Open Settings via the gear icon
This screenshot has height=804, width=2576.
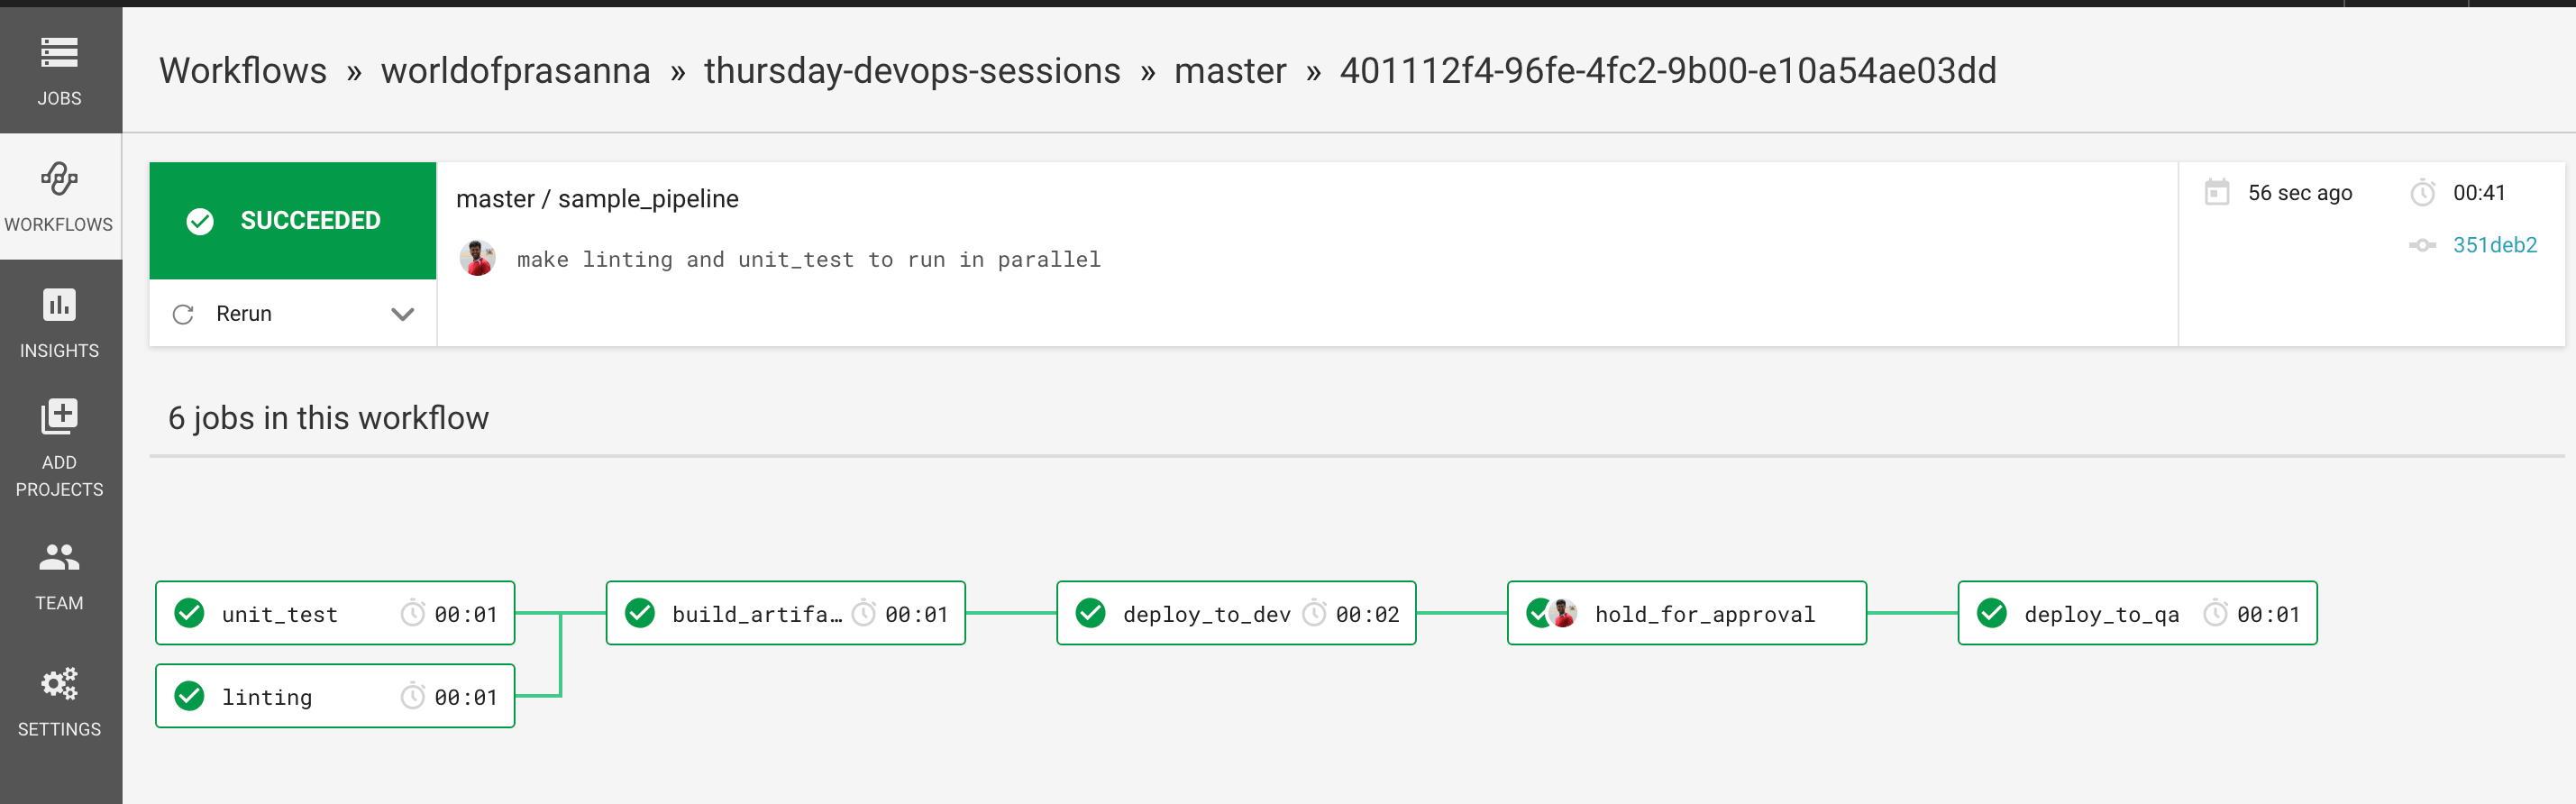point(60,685)
